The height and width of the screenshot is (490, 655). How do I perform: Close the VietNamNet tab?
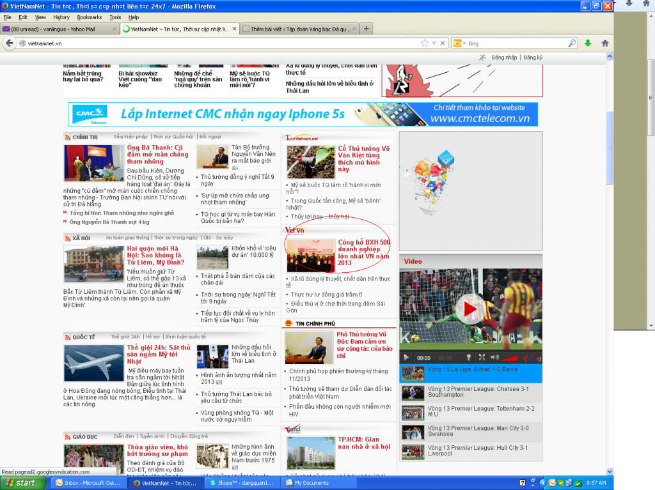[x=234, y=29]
